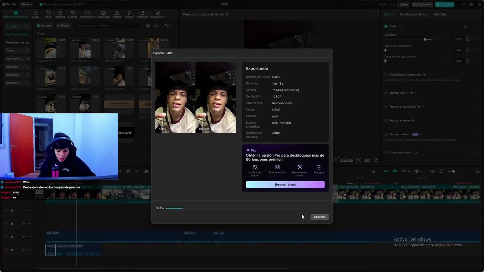This screenshot has height=272, width=484.
Task: Enable Separar audio checkbox
Action: click(386, 134)
